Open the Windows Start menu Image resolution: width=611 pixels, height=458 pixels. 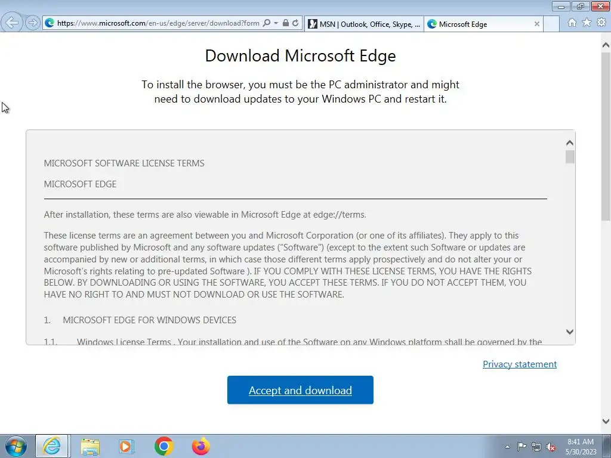coord(16,446)
